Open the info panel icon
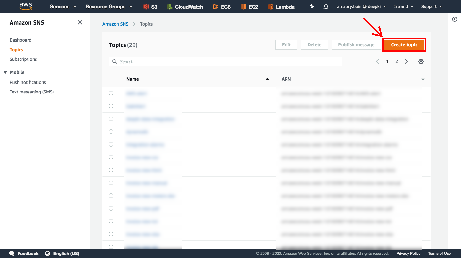 pyautogui.click(x=455, y=19)
